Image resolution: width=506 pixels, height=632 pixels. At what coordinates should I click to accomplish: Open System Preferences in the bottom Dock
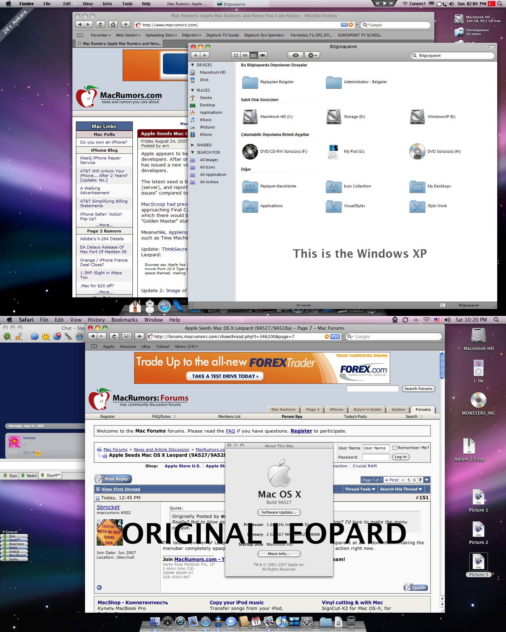coord(307,621)
